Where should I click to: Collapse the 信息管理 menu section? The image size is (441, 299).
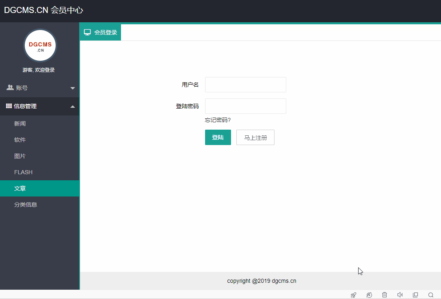tap(73, 106)
